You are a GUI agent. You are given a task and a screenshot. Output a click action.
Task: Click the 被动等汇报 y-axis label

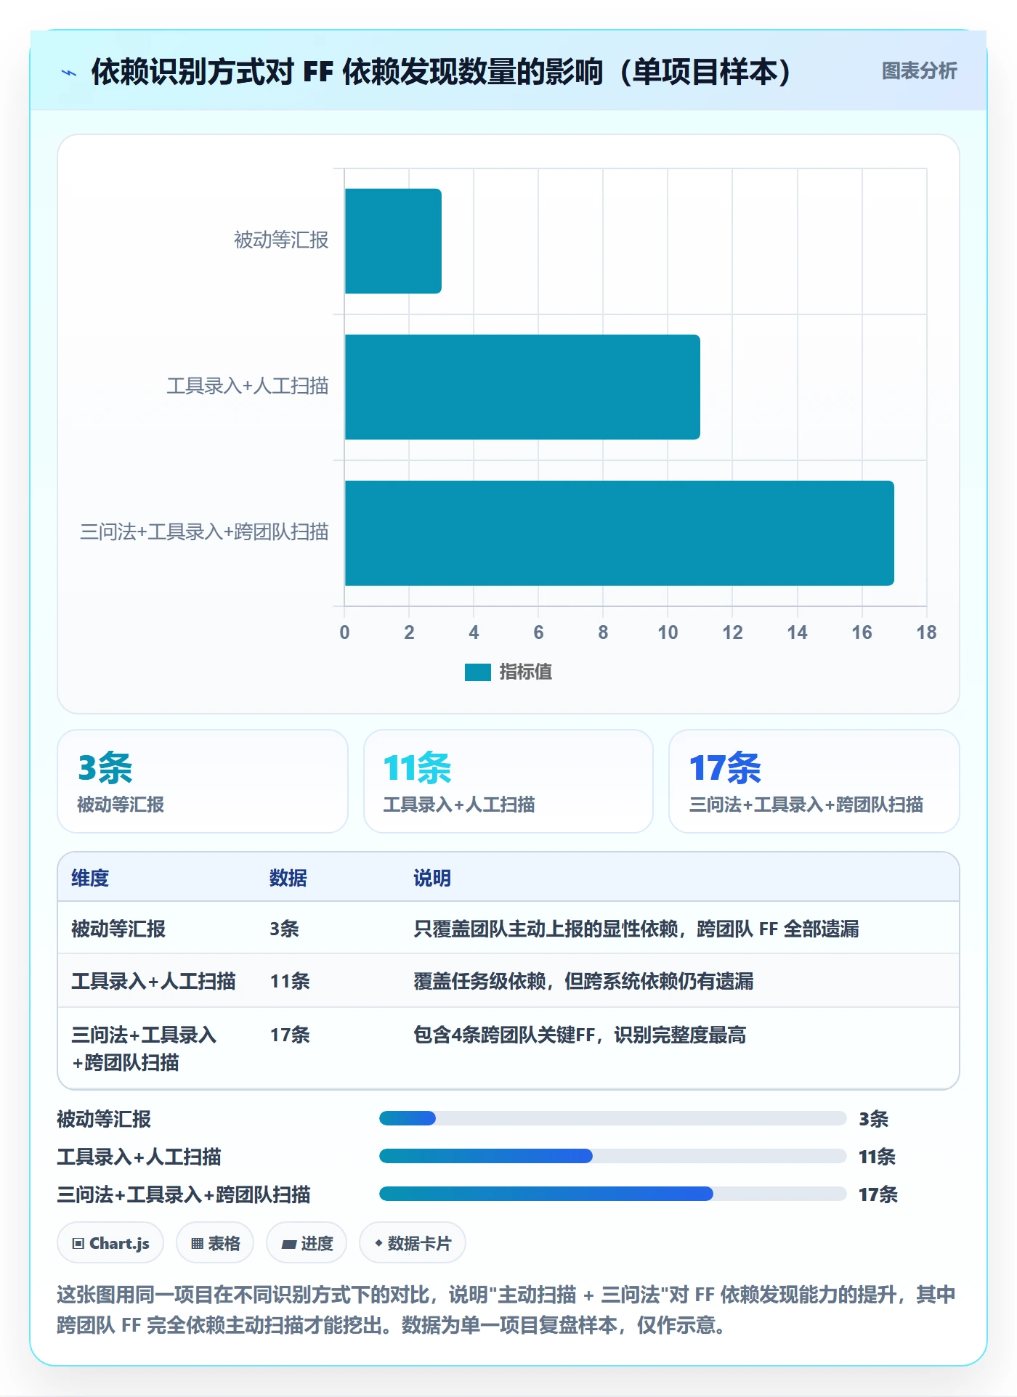point(281,240)
